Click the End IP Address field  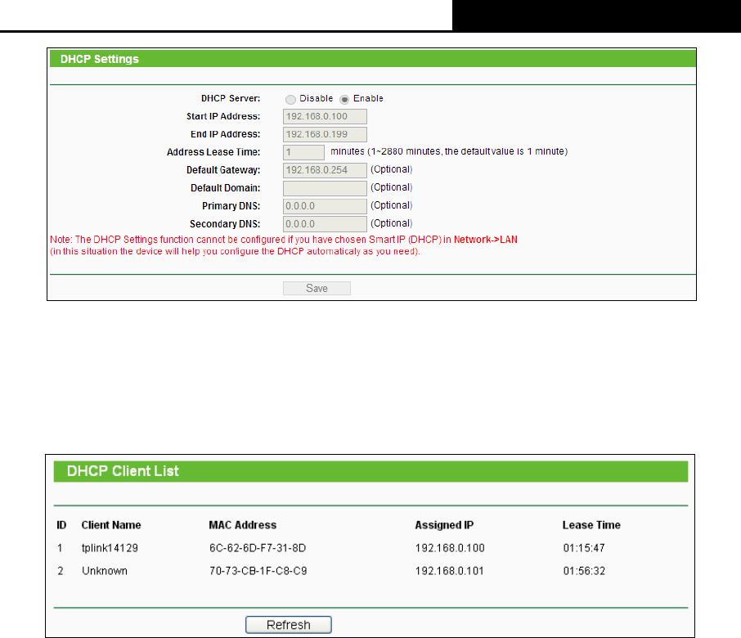[326, 135]
